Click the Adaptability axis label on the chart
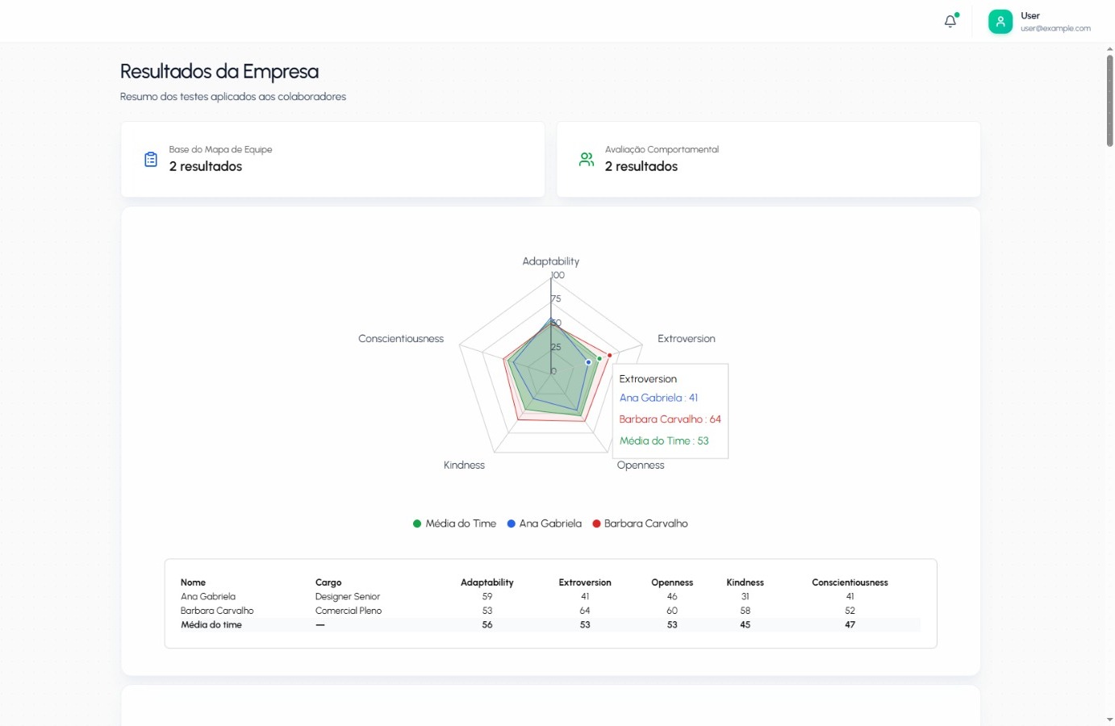This screenshot has height=726, width=1115. pos(550,261)
